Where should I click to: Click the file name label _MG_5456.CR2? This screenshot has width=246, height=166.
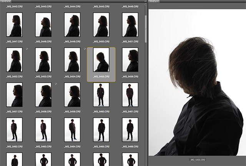130,77
